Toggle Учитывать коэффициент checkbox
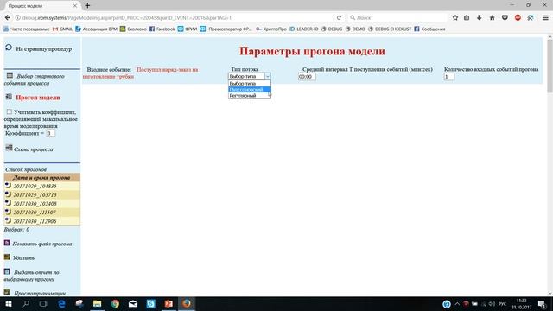553x311 pixels. (x=10, y=111)
